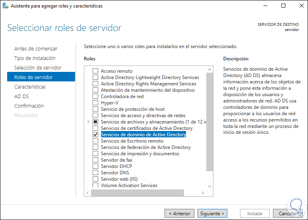Check Active Directory Rights Management Services checkbox
The image size is (308, 220).
95,84
